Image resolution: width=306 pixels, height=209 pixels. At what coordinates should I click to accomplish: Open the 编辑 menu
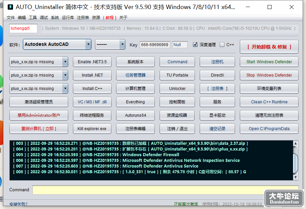pyautogui.click(x=22, y=18)
